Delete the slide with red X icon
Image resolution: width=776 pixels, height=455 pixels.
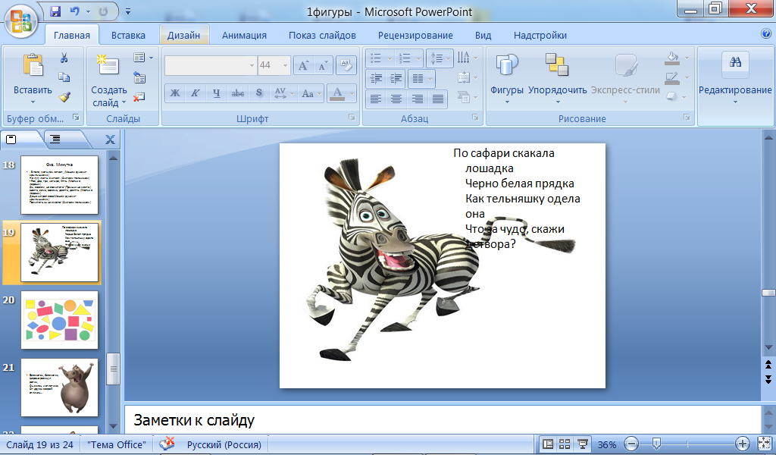pos(139,97)
